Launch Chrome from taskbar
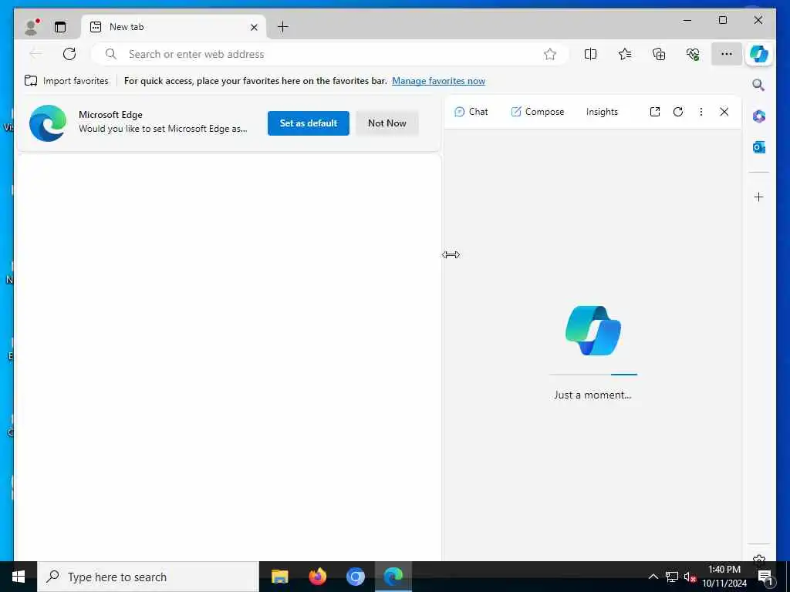 click(355, 577)
